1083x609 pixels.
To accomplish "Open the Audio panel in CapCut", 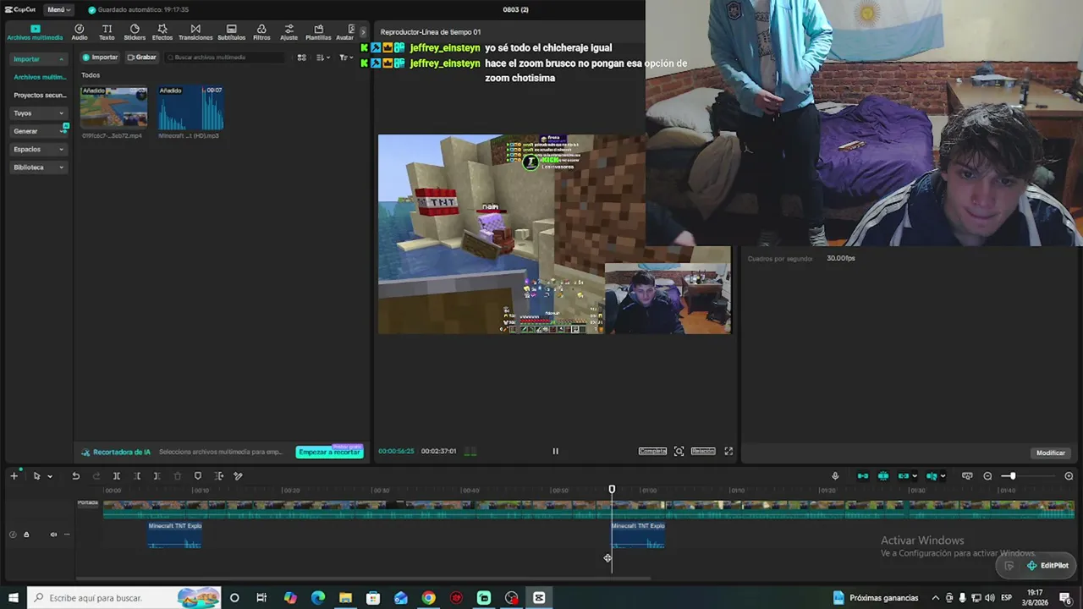I will (x=80, y=32).
